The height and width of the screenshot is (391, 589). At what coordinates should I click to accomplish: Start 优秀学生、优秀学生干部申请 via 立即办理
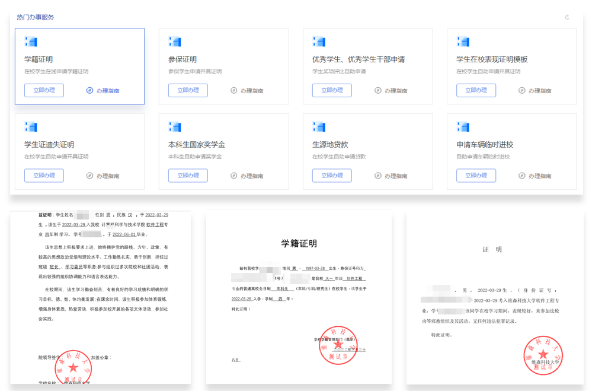332,90
